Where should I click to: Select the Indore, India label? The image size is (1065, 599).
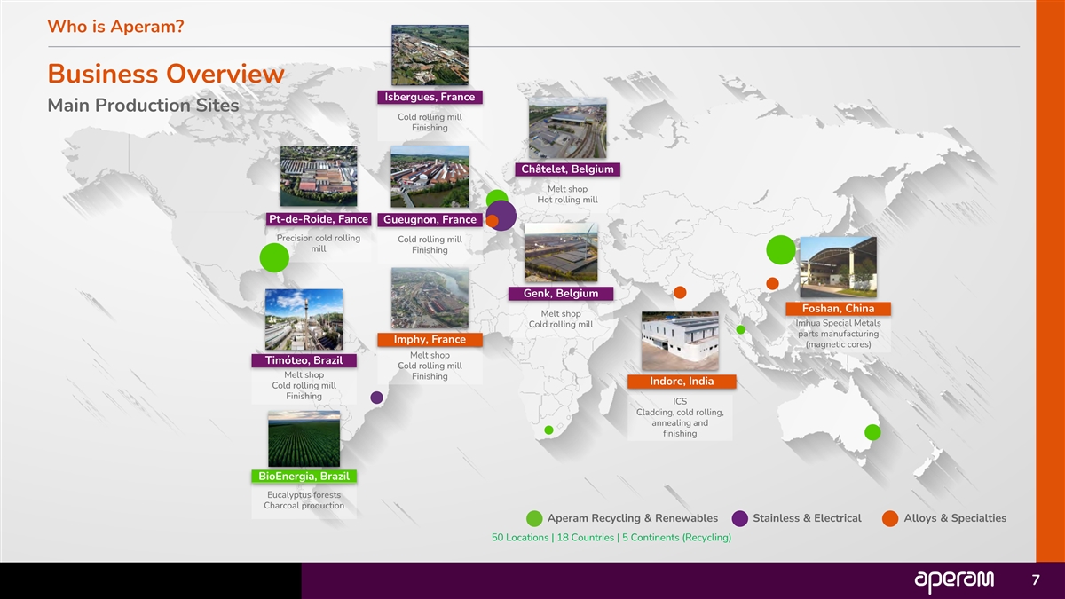tap(680, 382)
